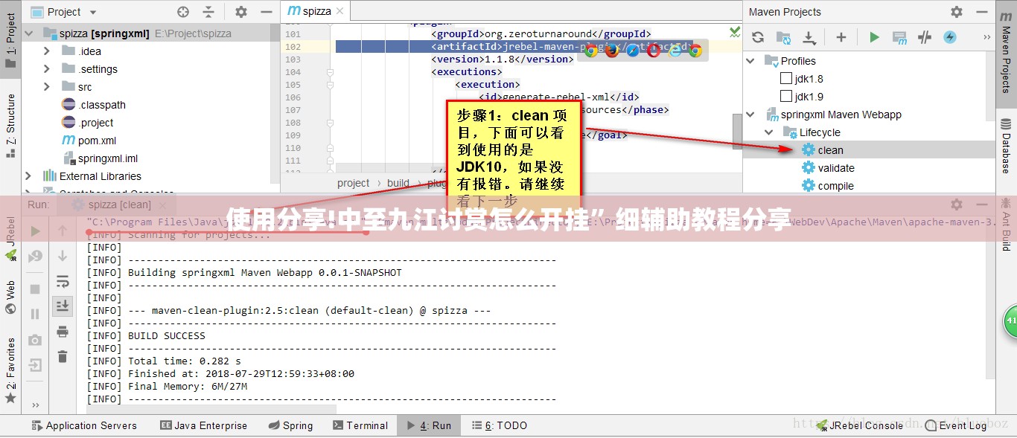Open the 6: TODO tool window tab
The height and width of the screenshot is (438, 1017).
pos(499,425)
